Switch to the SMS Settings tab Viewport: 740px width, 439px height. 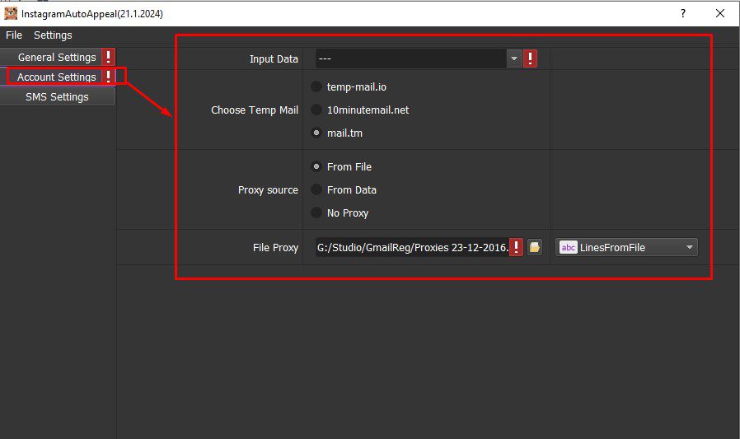pyautogui.click(x=57, y=96)
